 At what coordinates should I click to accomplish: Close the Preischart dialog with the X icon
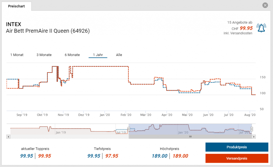coord(265,5)
